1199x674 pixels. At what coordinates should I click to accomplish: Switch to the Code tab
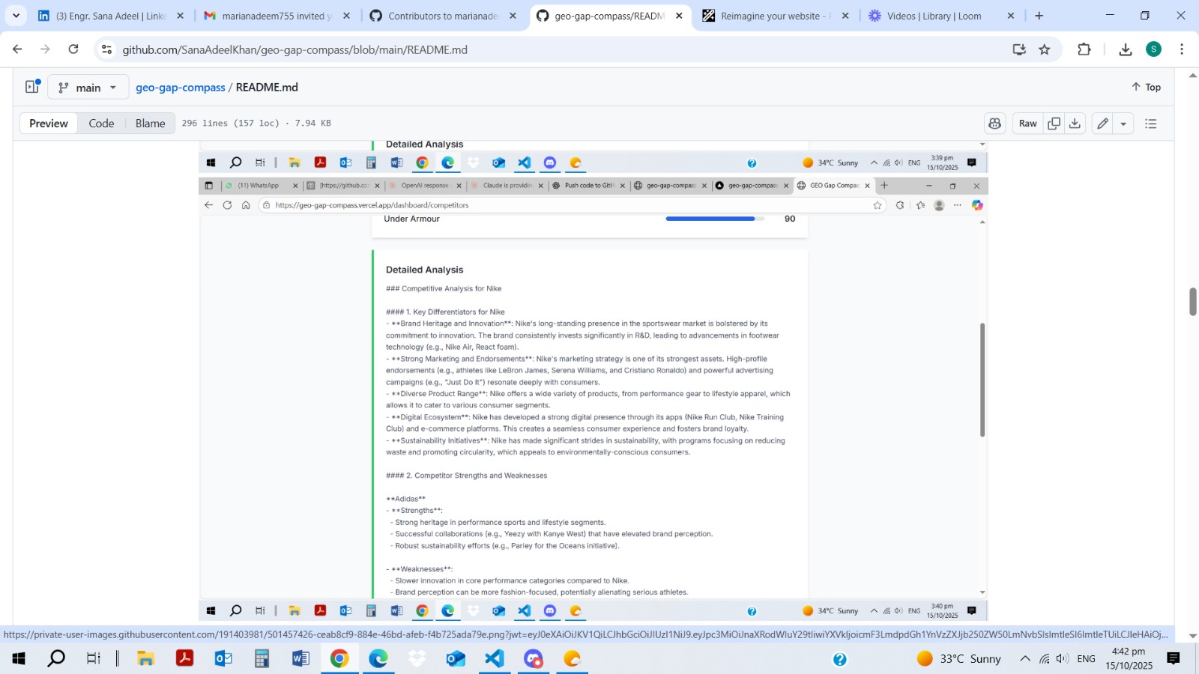coord(101,124)
